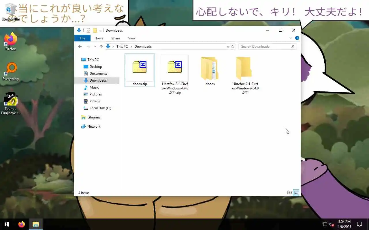Go back with the Back arrow

click(x=80, y=47)
